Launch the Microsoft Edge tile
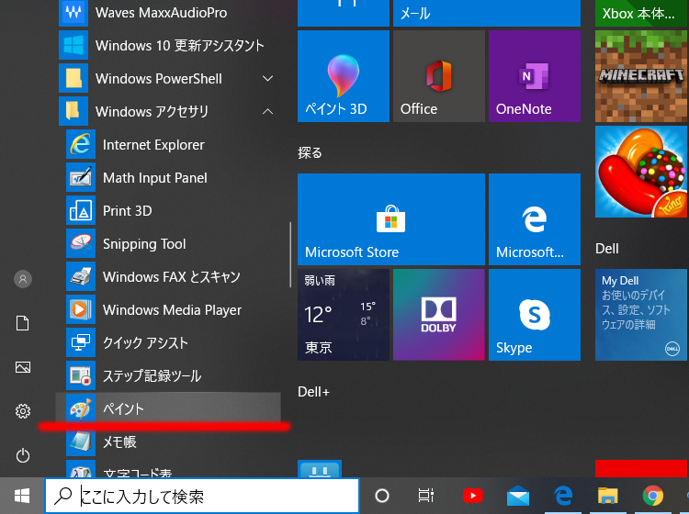 (x=535, y=219)
